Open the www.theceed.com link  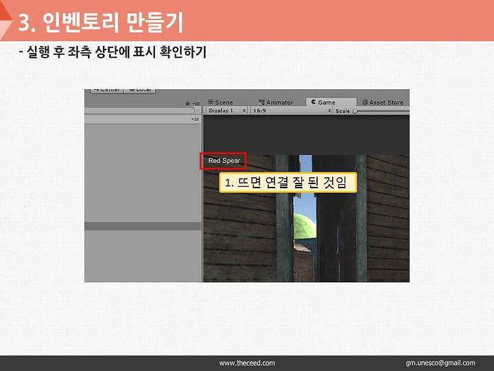point(247,363)
